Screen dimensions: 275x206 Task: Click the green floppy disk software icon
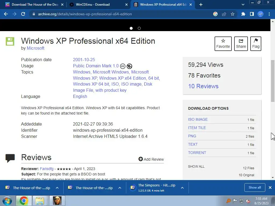point(10,41)
